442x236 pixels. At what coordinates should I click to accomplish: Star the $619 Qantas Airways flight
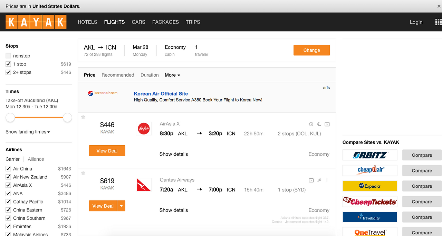(83, 173)
